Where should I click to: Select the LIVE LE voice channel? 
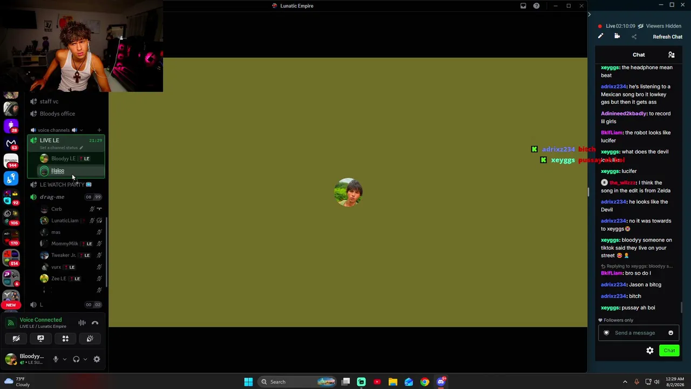click(49, 140)
